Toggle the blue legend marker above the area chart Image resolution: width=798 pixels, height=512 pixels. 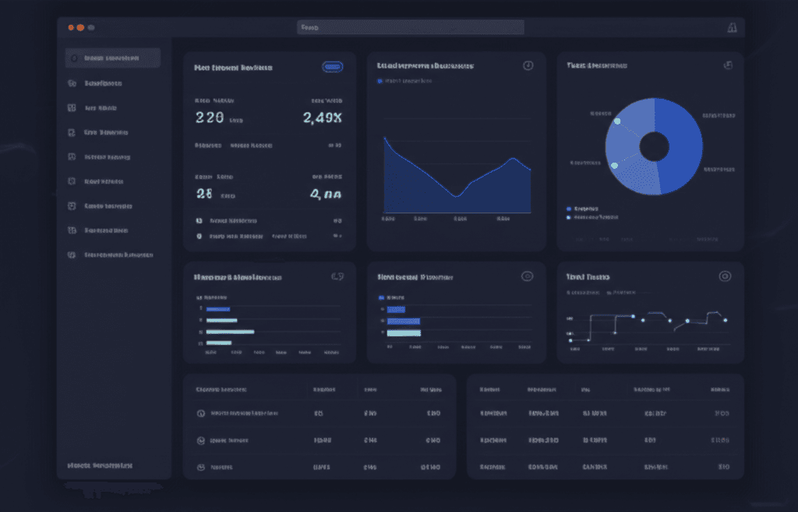[381, 81]
